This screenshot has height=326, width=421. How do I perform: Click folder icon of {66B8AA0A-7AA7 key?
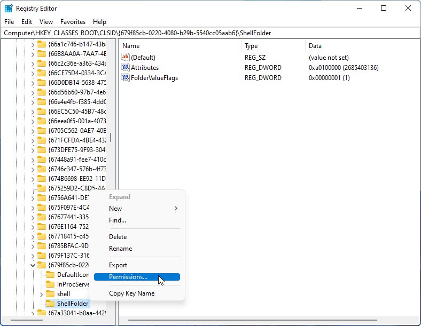(x=41, y=54)
